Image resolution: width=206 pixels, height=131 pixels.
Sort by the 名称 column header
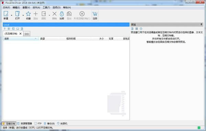21,39
